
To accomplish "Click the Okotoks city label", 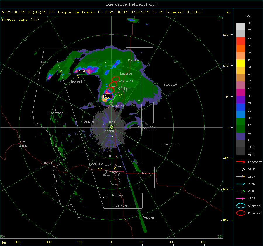I will (x=117, y=195).
